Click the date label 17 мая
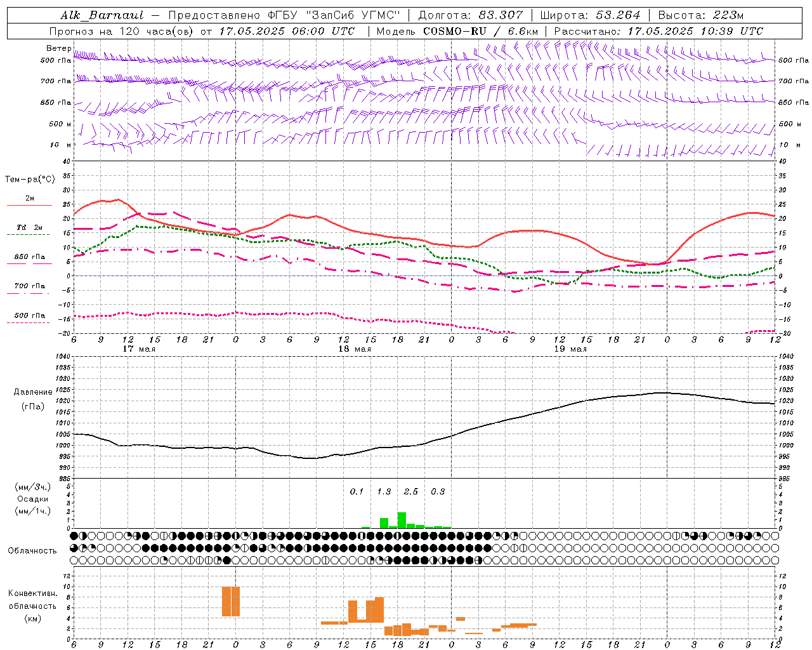 pos(139,348)
